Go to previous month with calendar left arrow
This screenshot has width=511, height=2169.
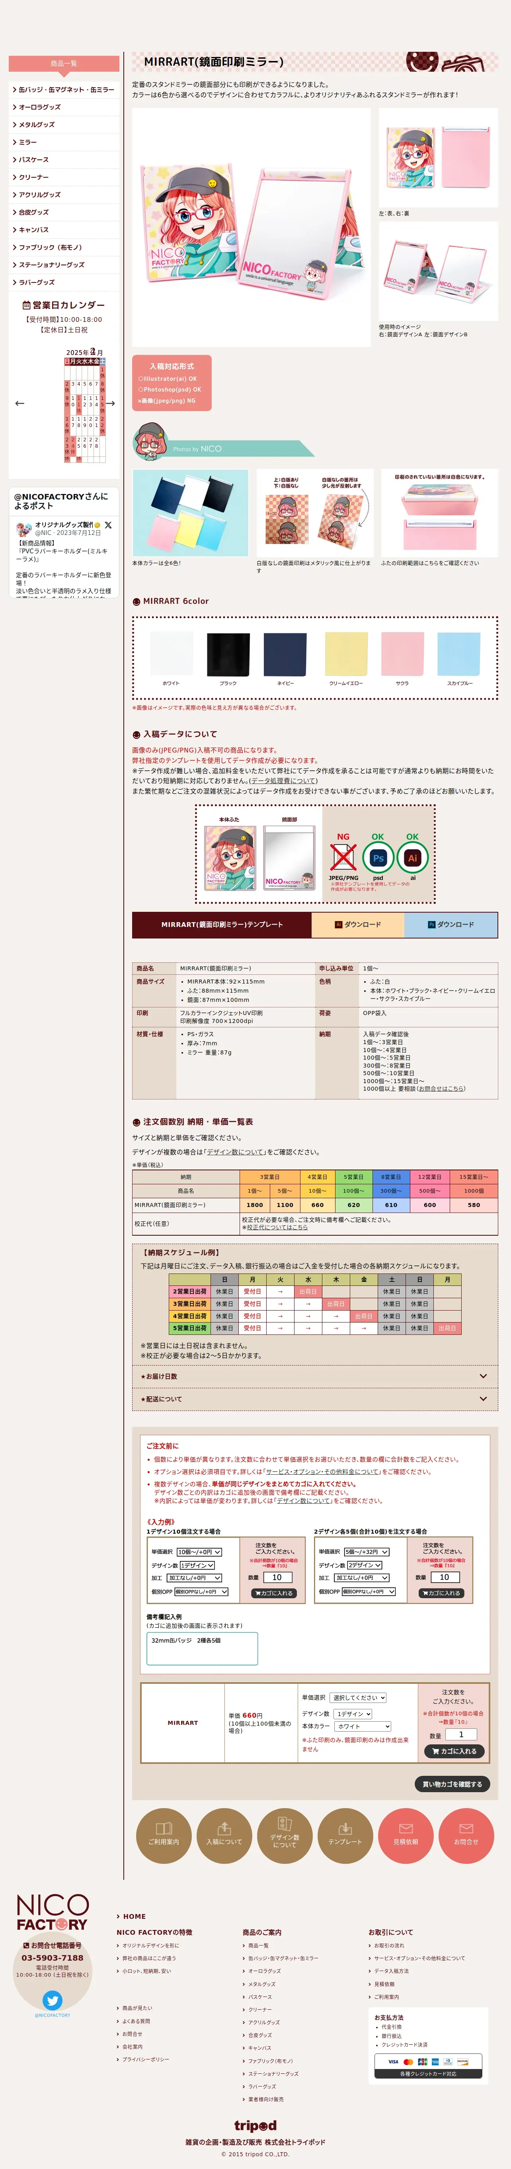(x=20, y=403)
